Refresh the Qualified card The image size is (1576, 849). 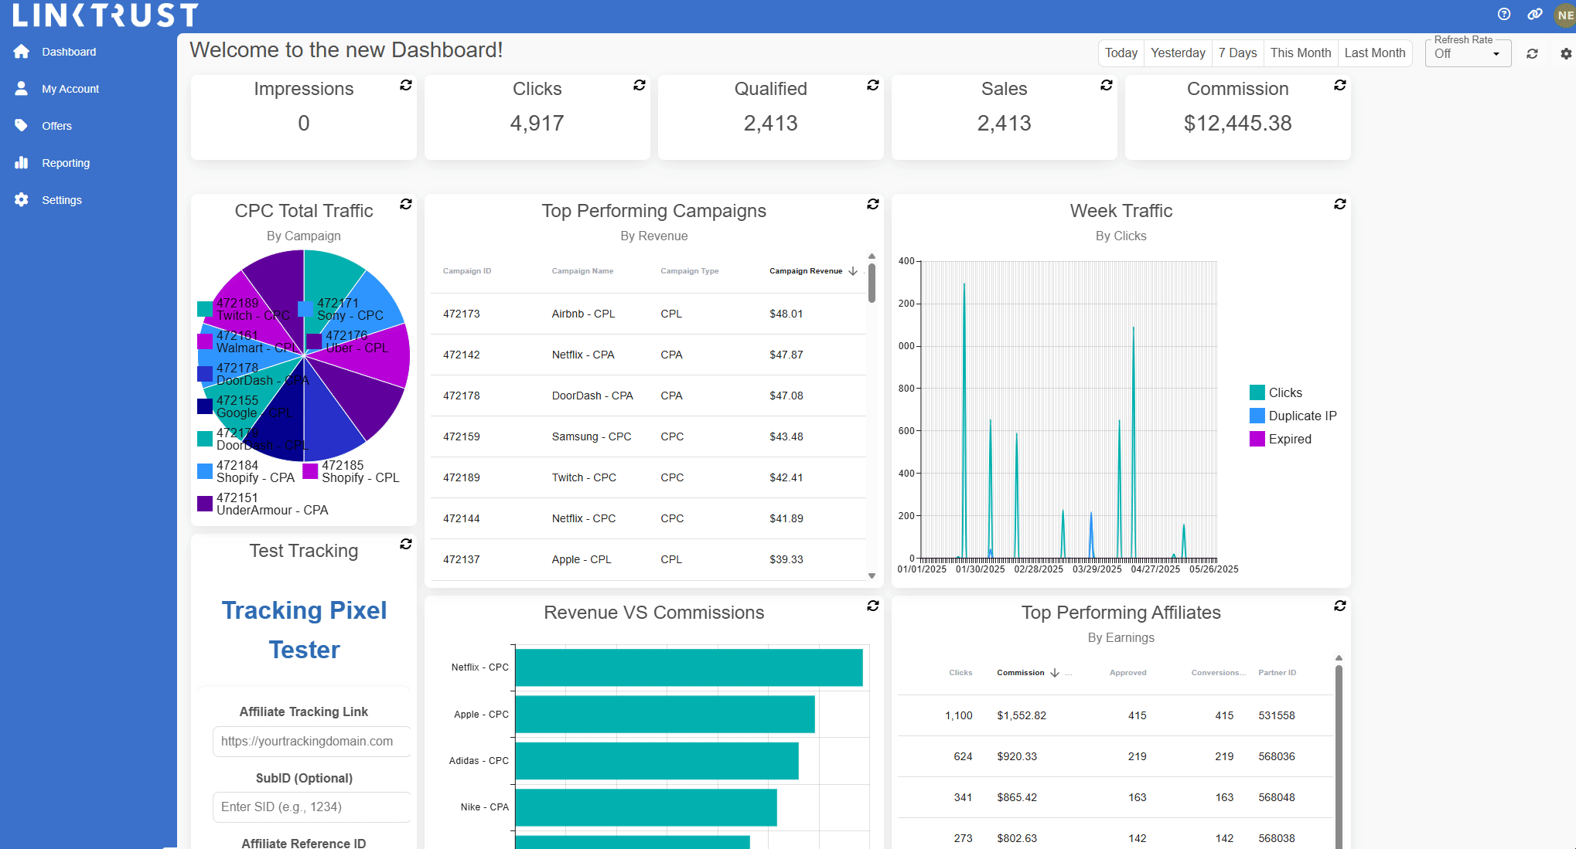pos(873,85)
